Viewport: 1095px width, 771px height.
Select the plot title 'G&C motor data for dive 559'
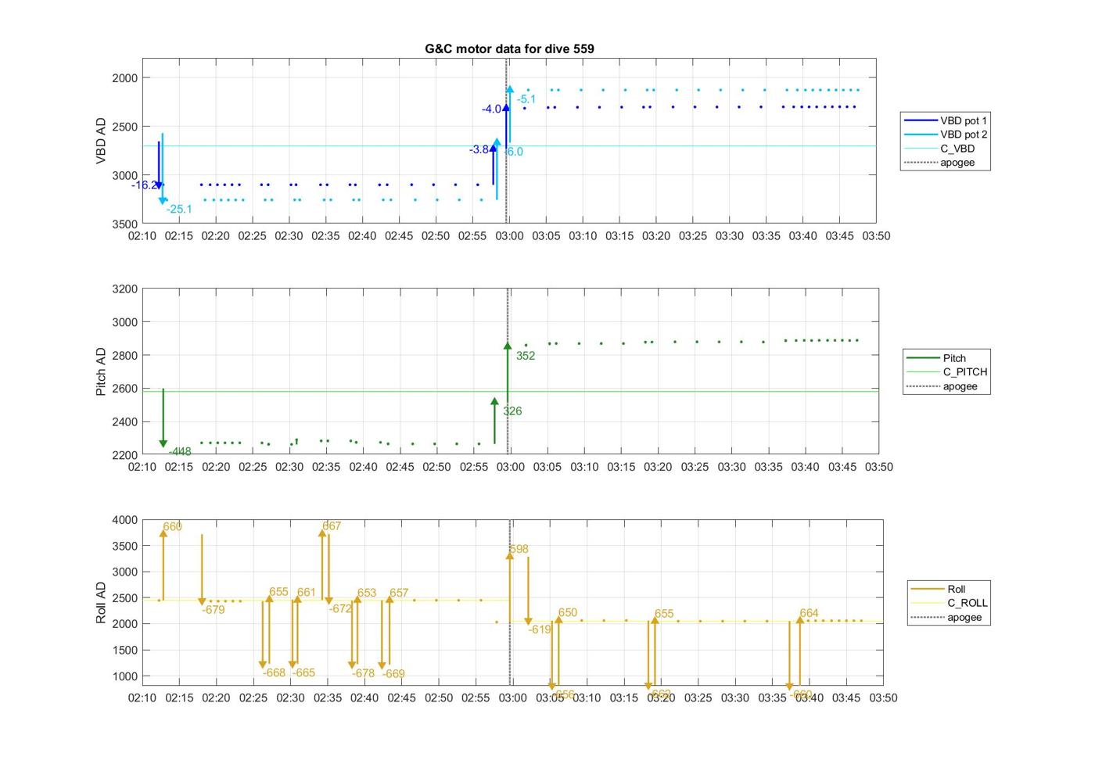pyautogui.click(x=509, y=48)
